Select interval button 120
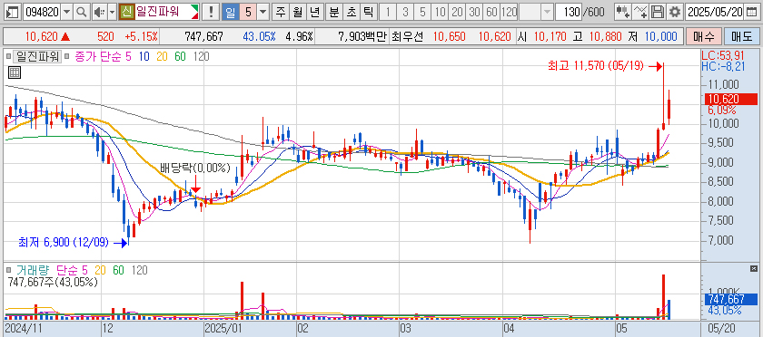763x337 pixels. click(x=509, y=12)
